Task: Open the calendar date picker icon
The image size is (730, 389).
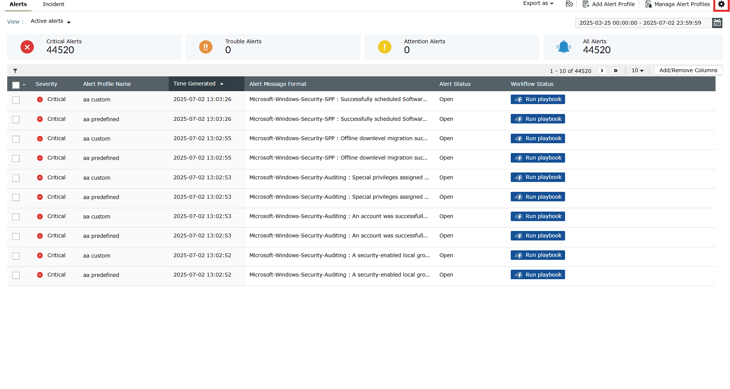Action: click(717, 22)
